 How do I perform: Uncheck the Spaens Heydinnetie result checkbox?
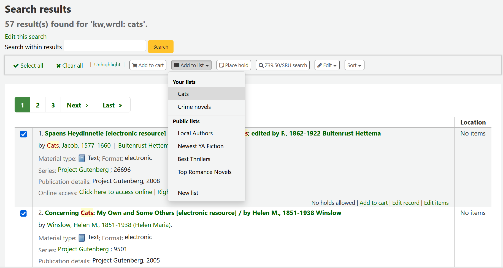(23, 134)
